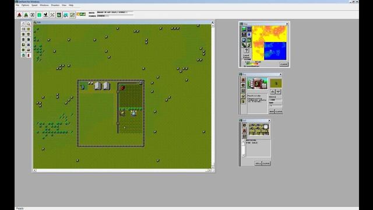
Task: Select the cyan-tinted tool beside the dollar tool
Action: 23,55
